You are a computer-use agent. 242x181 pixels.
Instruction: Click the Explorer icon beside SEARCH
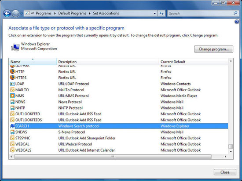click(x=12, y=126)
